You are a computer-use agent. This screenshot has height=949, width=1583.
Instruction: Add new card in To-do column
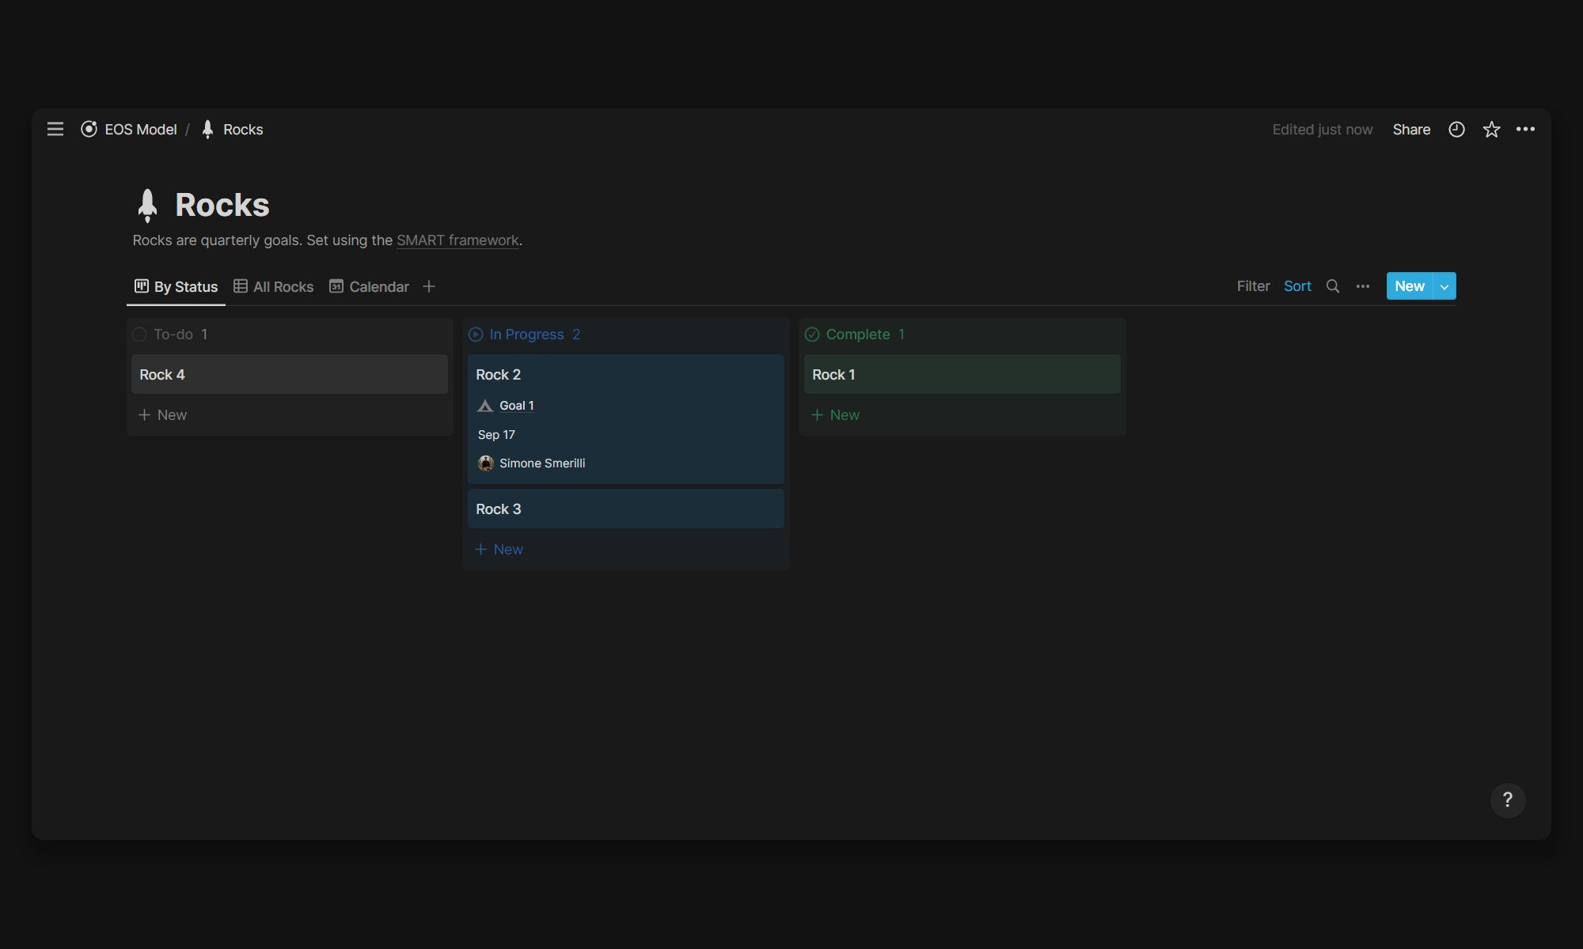pos(162,415)
